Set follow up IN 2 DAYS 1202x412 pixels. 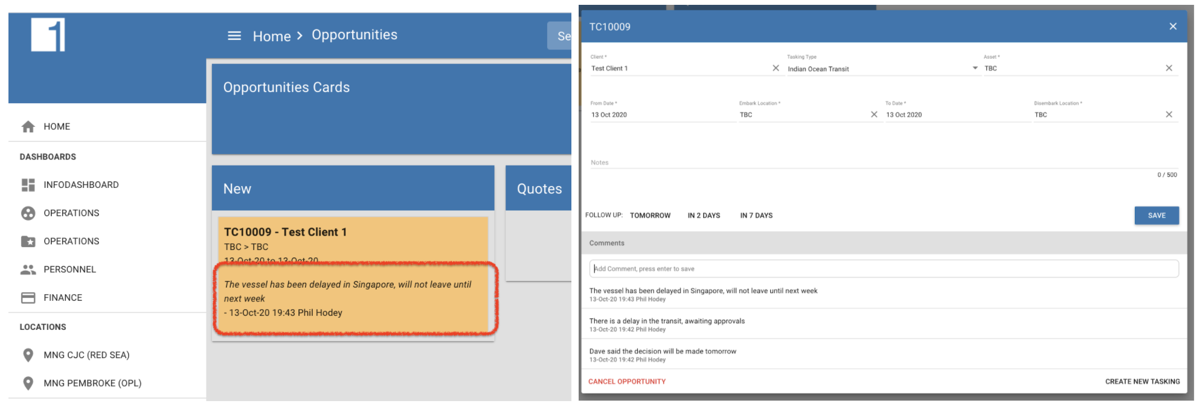704,216
